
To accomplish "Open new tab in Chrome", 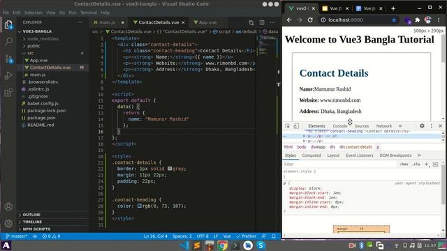I will (x=393, y=8).
